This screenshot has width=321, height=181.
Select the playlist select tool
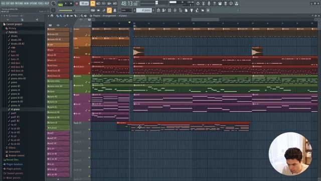click(x=78, y=16)
